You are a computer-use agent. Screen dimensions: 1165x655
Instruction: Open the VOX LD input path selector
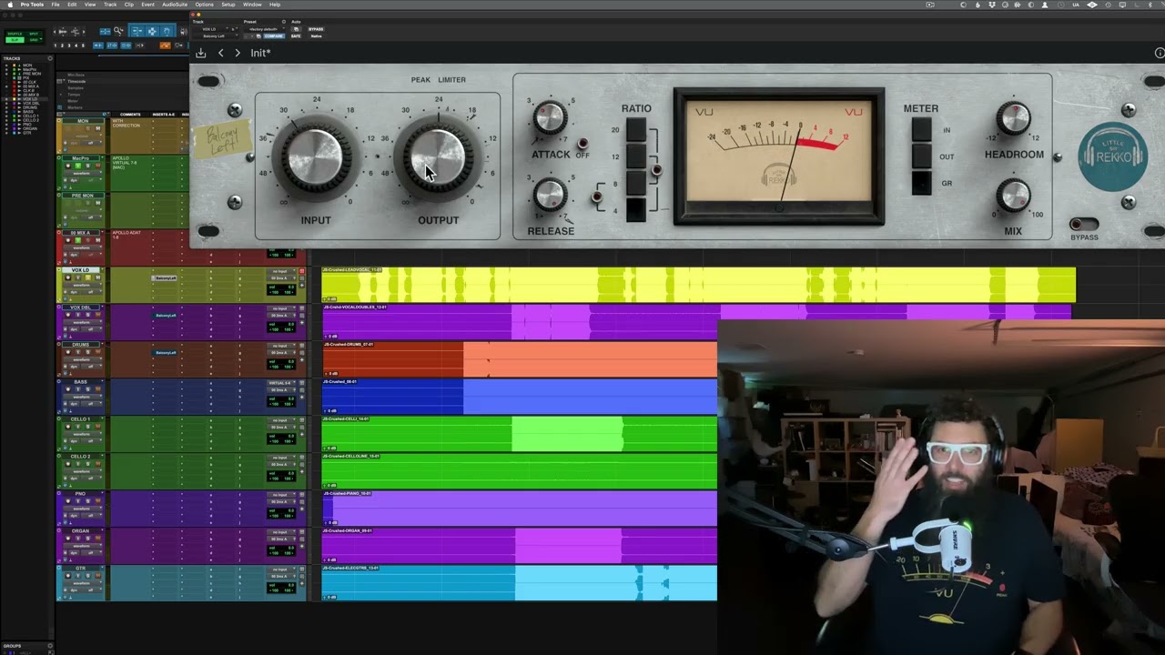(279, 271)
